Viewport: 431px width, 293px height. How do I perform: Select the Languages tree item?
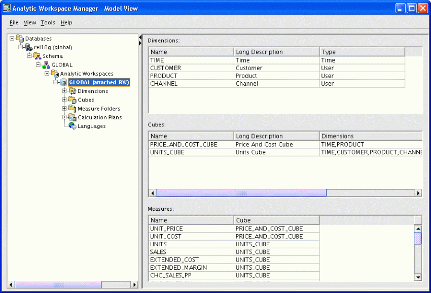(92, 126)
